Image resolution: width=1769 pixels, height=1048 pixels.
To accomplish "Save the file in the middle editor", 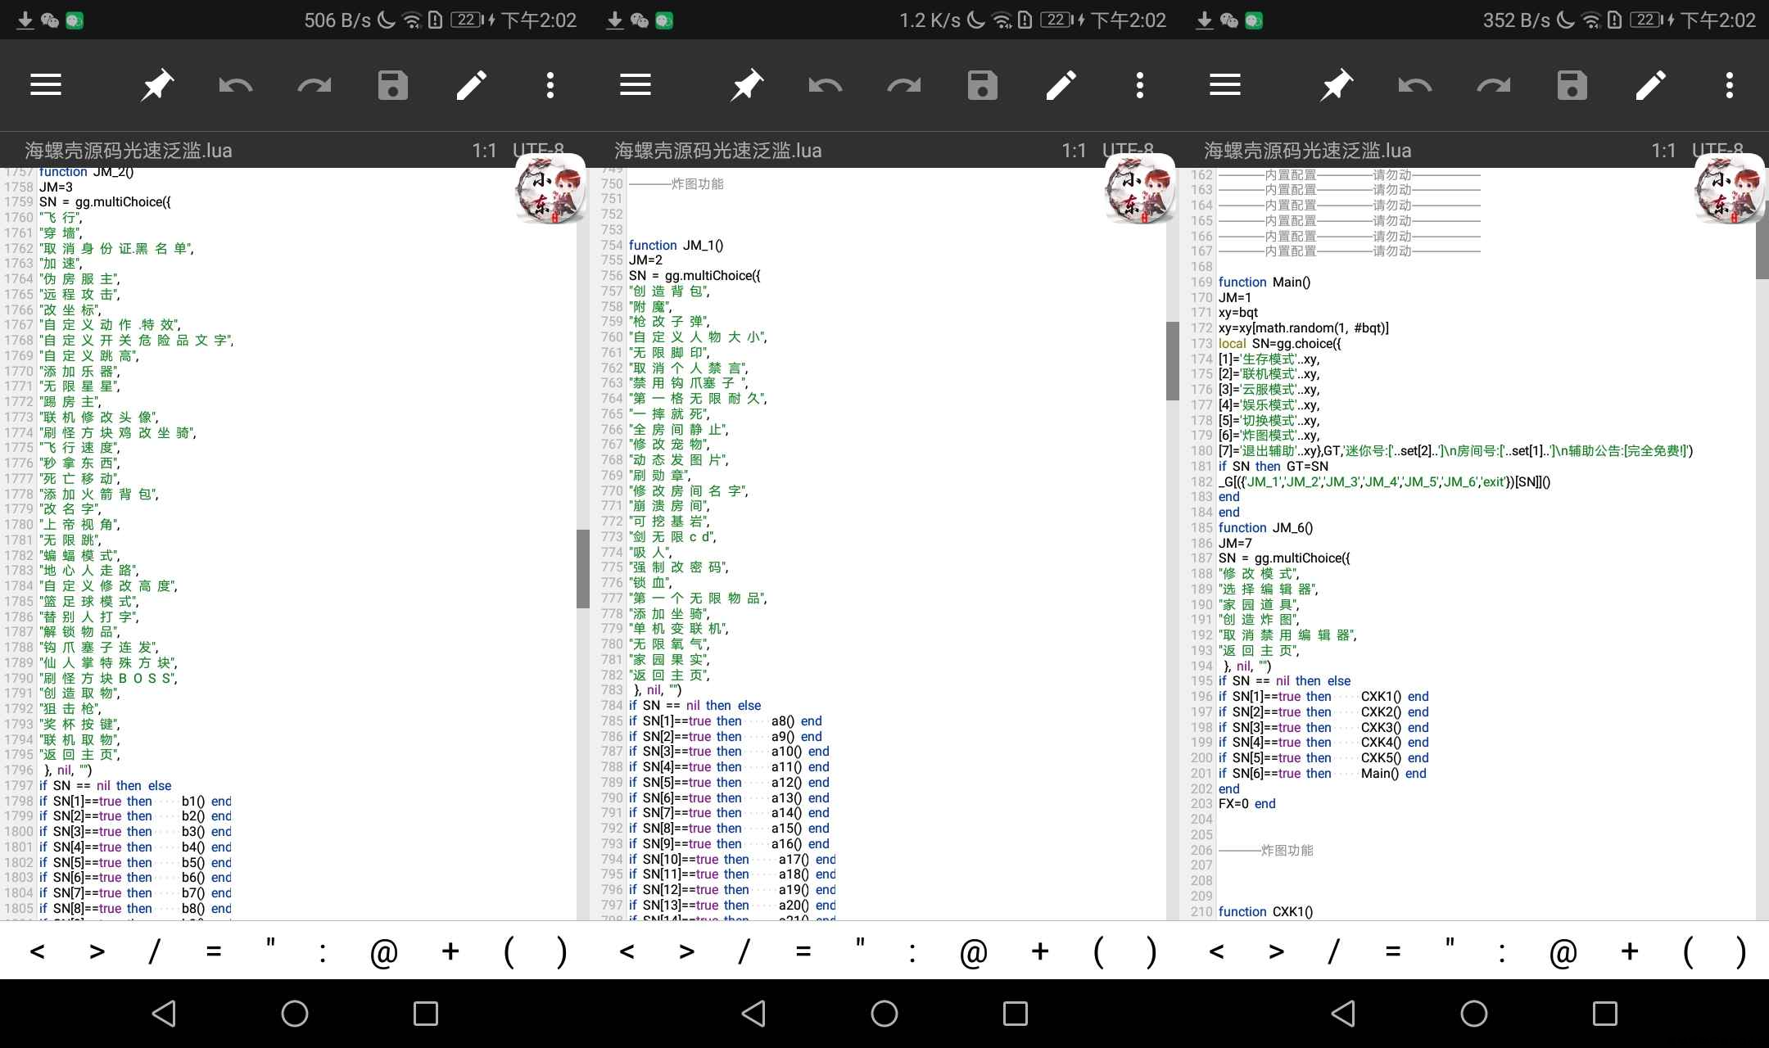I will [983, 85].
